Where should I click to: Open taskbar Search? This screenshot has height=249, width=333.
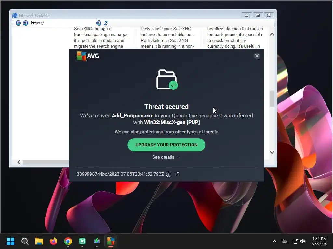25,241
